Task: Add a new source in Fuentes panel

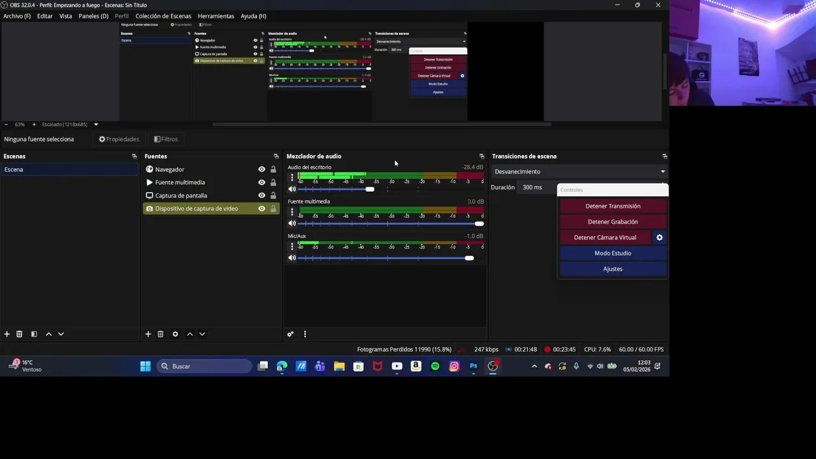Action: 148,334
